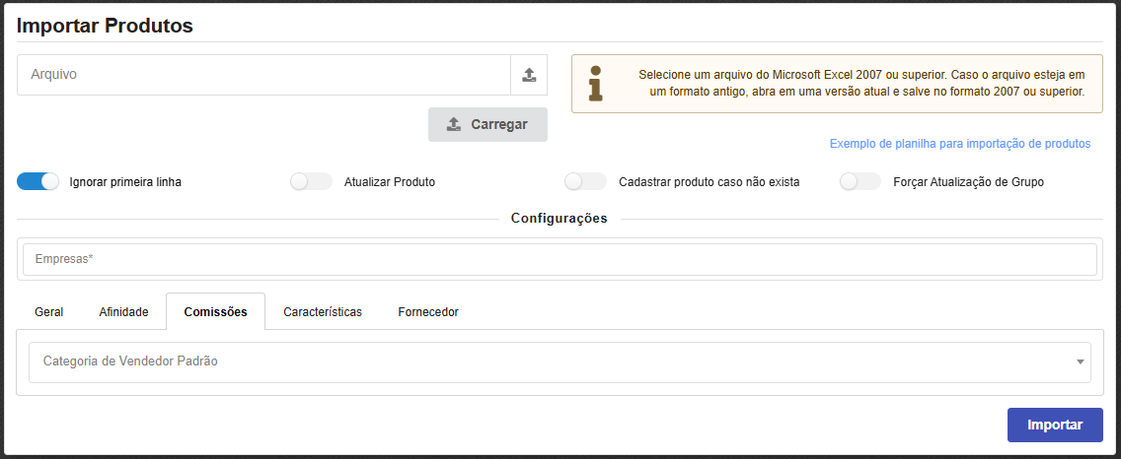Click the Importar Produtos dialog title
The width and height of the screenshot is (1121, 459).
(x=105, y=26)
